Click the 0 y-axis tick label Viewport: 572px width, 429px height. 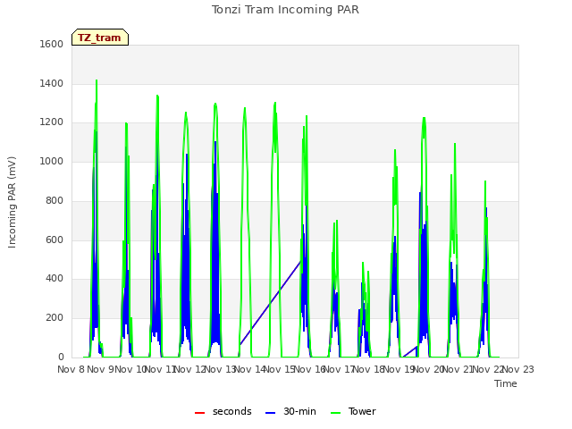pos(61,357)
